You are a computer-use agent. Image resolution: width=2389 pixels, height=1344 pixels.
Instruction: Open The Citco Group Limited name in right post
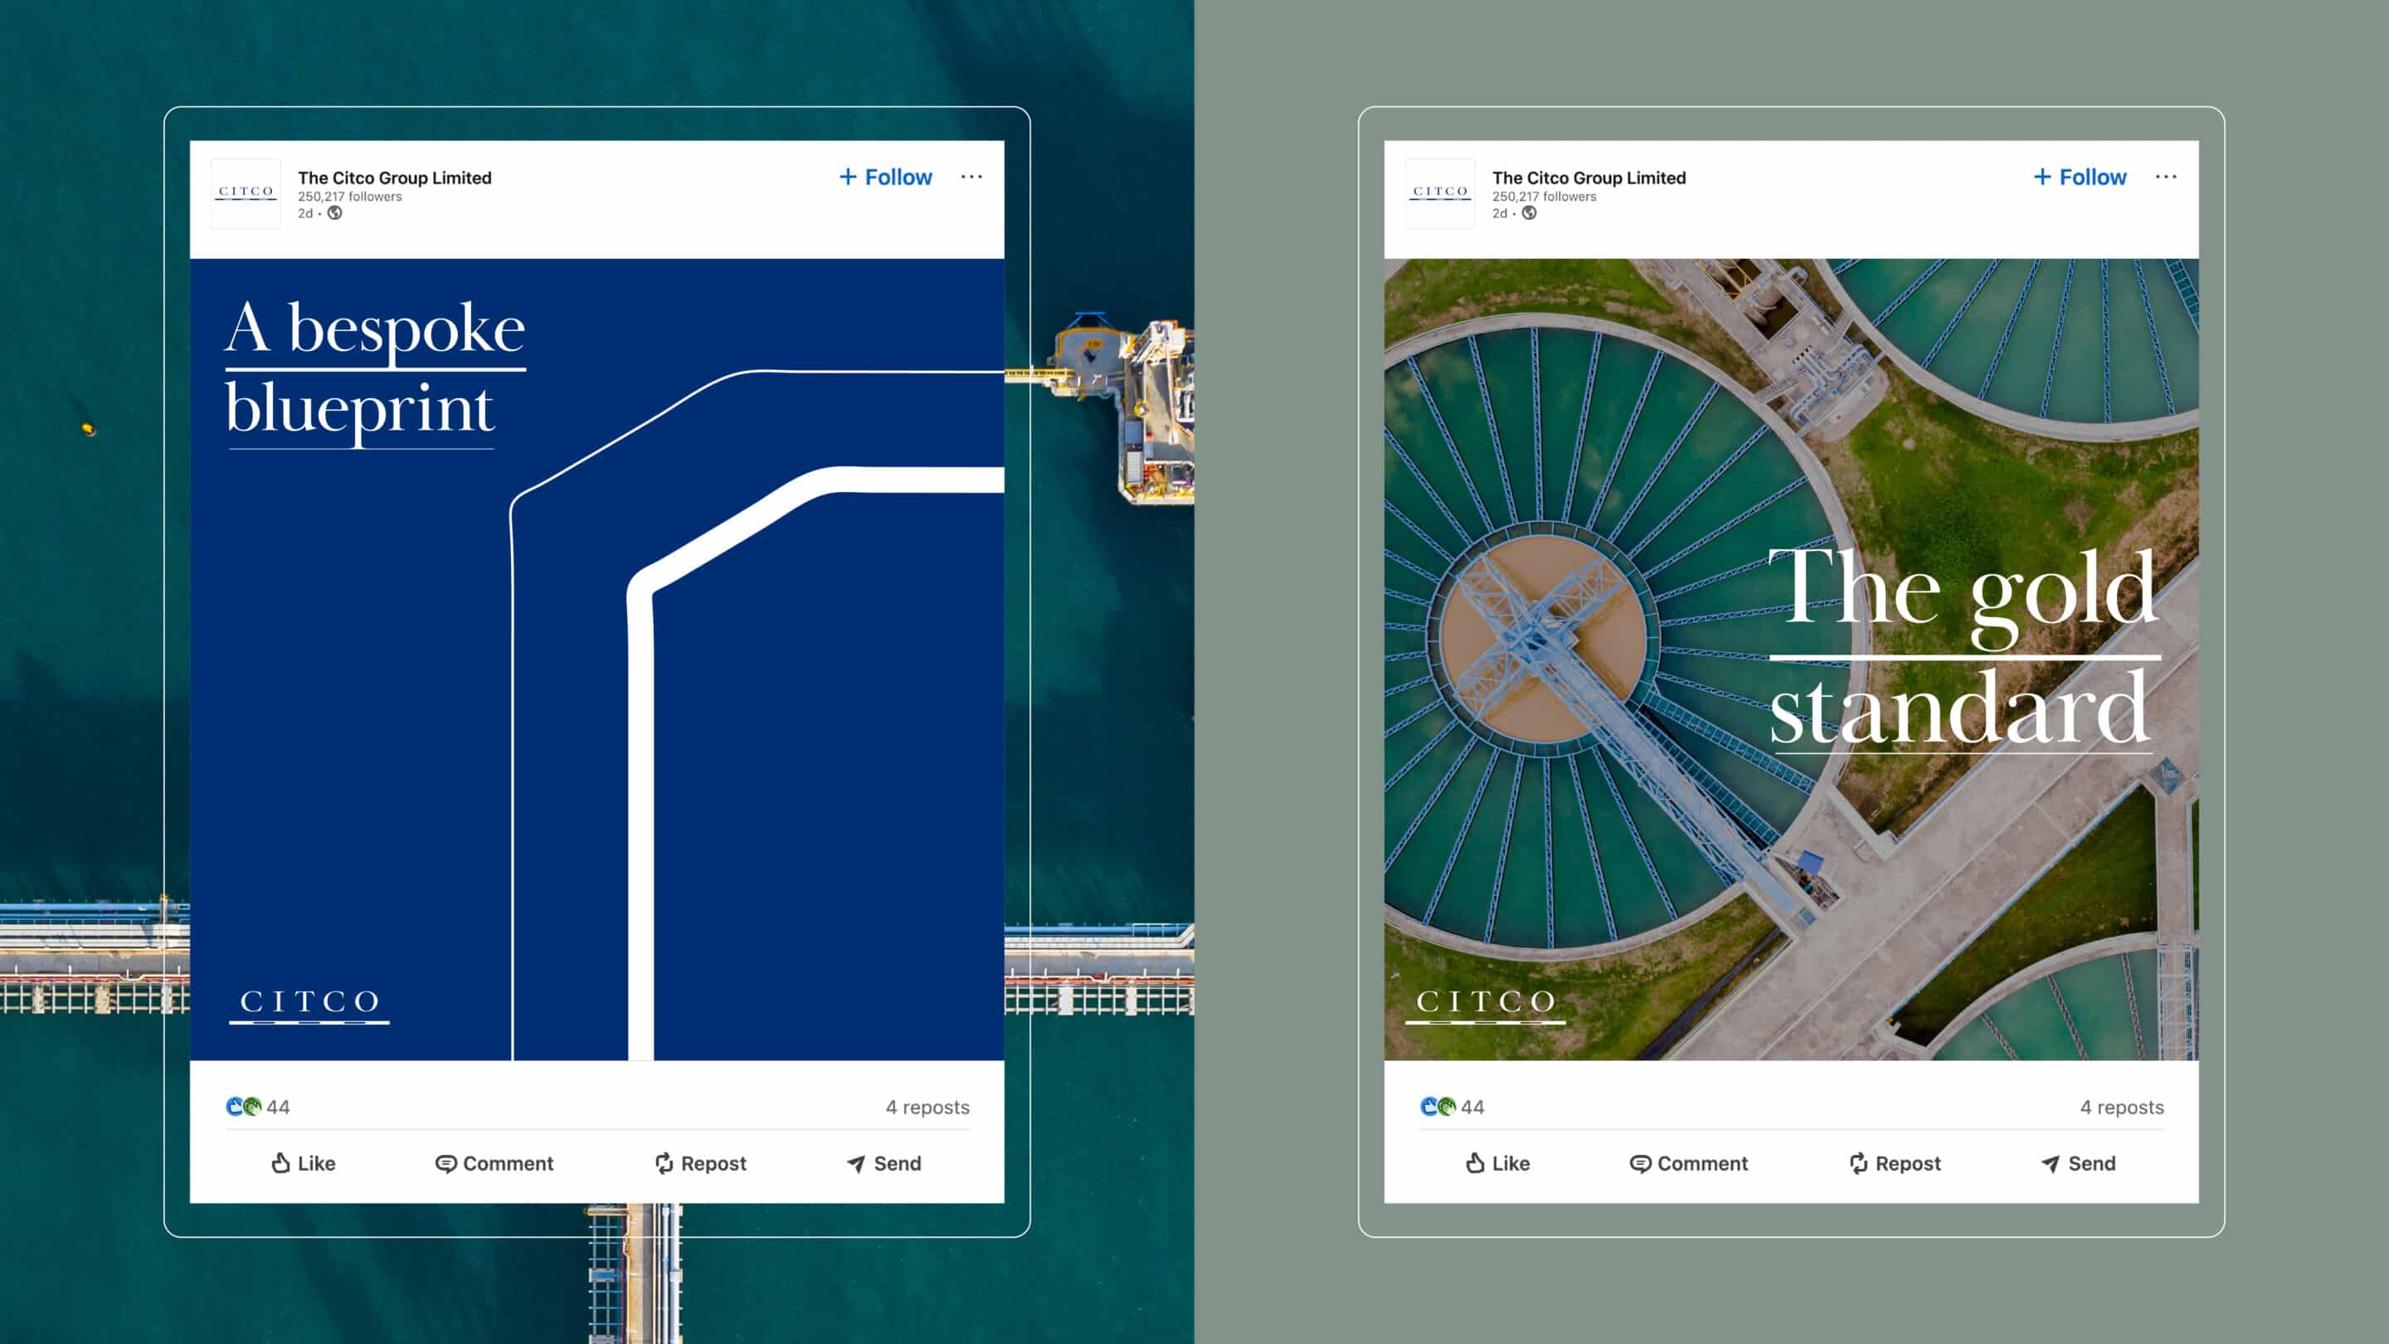(x=1589, y=178)
